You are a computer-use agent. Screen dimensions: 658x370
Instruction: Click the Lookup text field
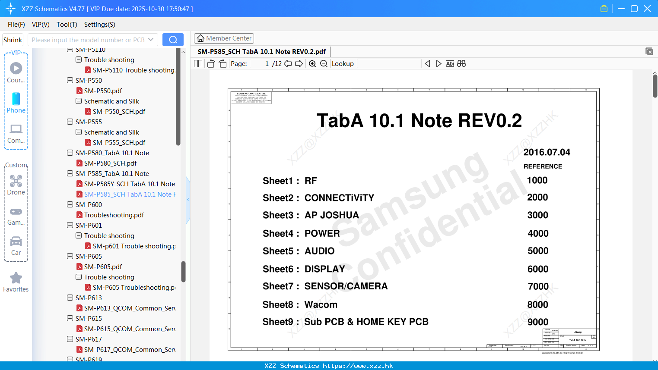389,63
